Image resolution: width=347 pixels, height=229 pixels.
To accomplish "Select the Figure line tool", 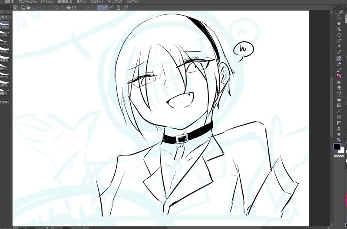I will pos(339,111).
